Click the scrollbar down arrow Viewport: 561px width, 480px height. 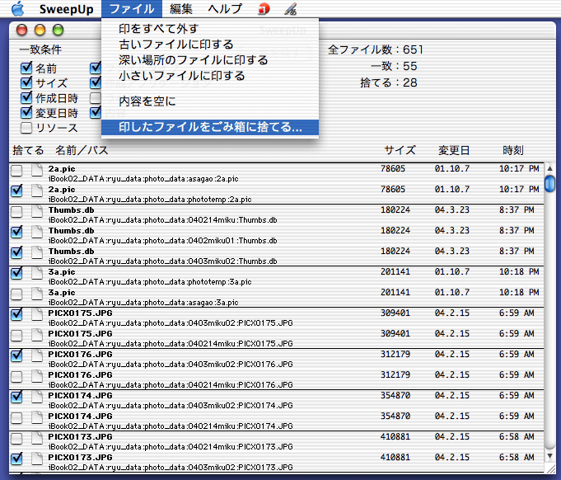click(x=549, y=456)
